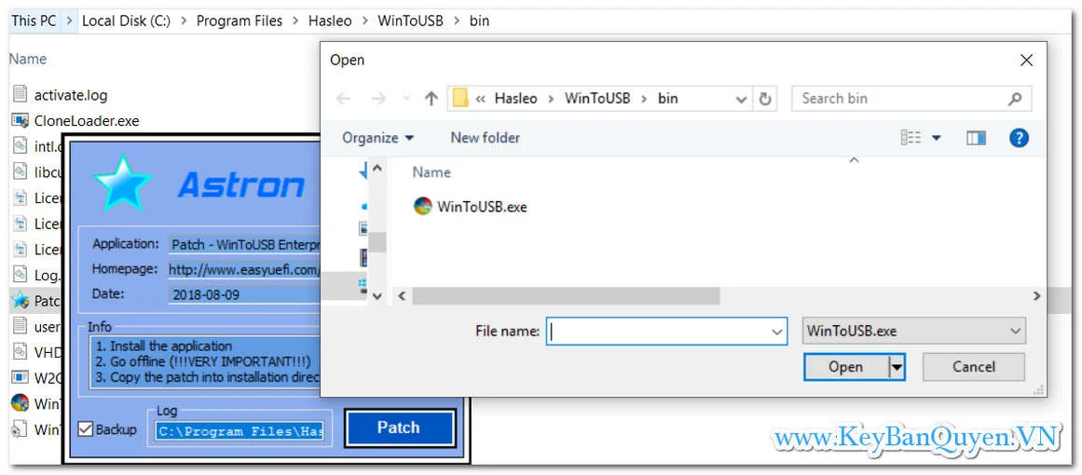The image size is (1082, 475).
Task: Click the Application field Patch - WinToUSB
Action: [x=245, y=244]
